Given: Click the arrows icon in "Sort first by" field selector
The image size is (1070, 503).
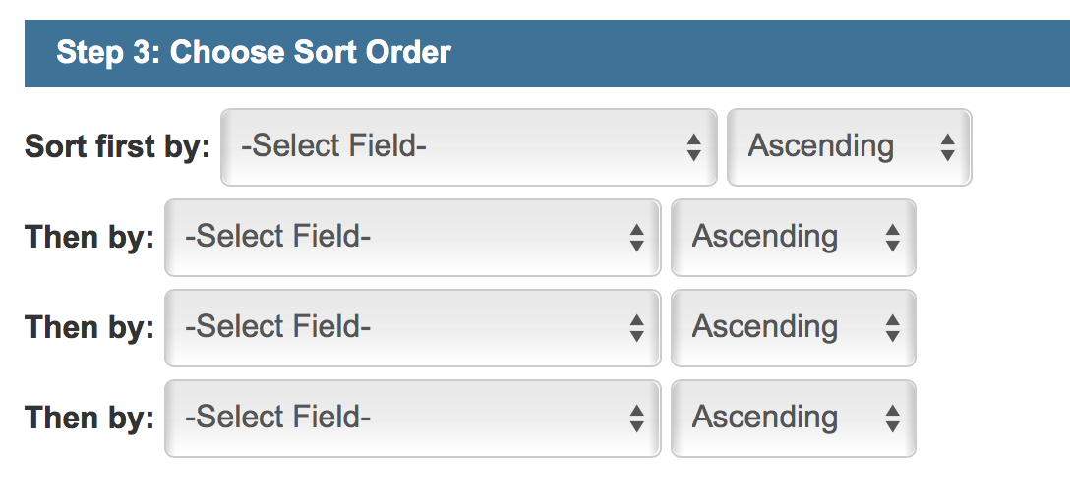Looking at the screenshot, I should (x=693, y=147).
